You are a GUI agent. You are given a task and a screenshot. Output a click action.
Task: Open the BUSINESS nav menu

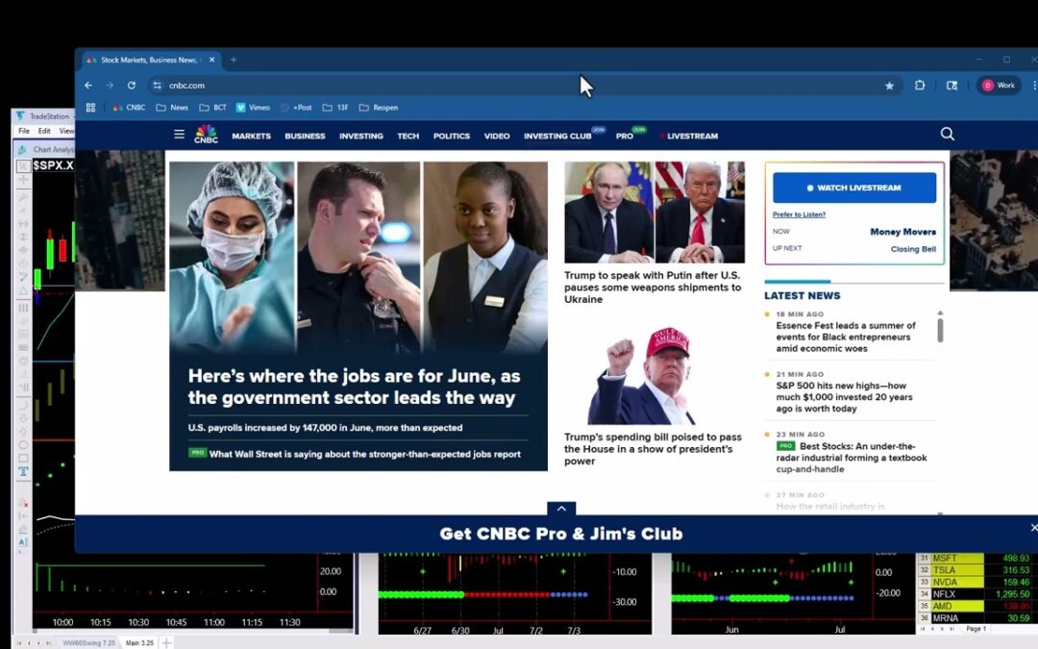click(x=305, y=136)
